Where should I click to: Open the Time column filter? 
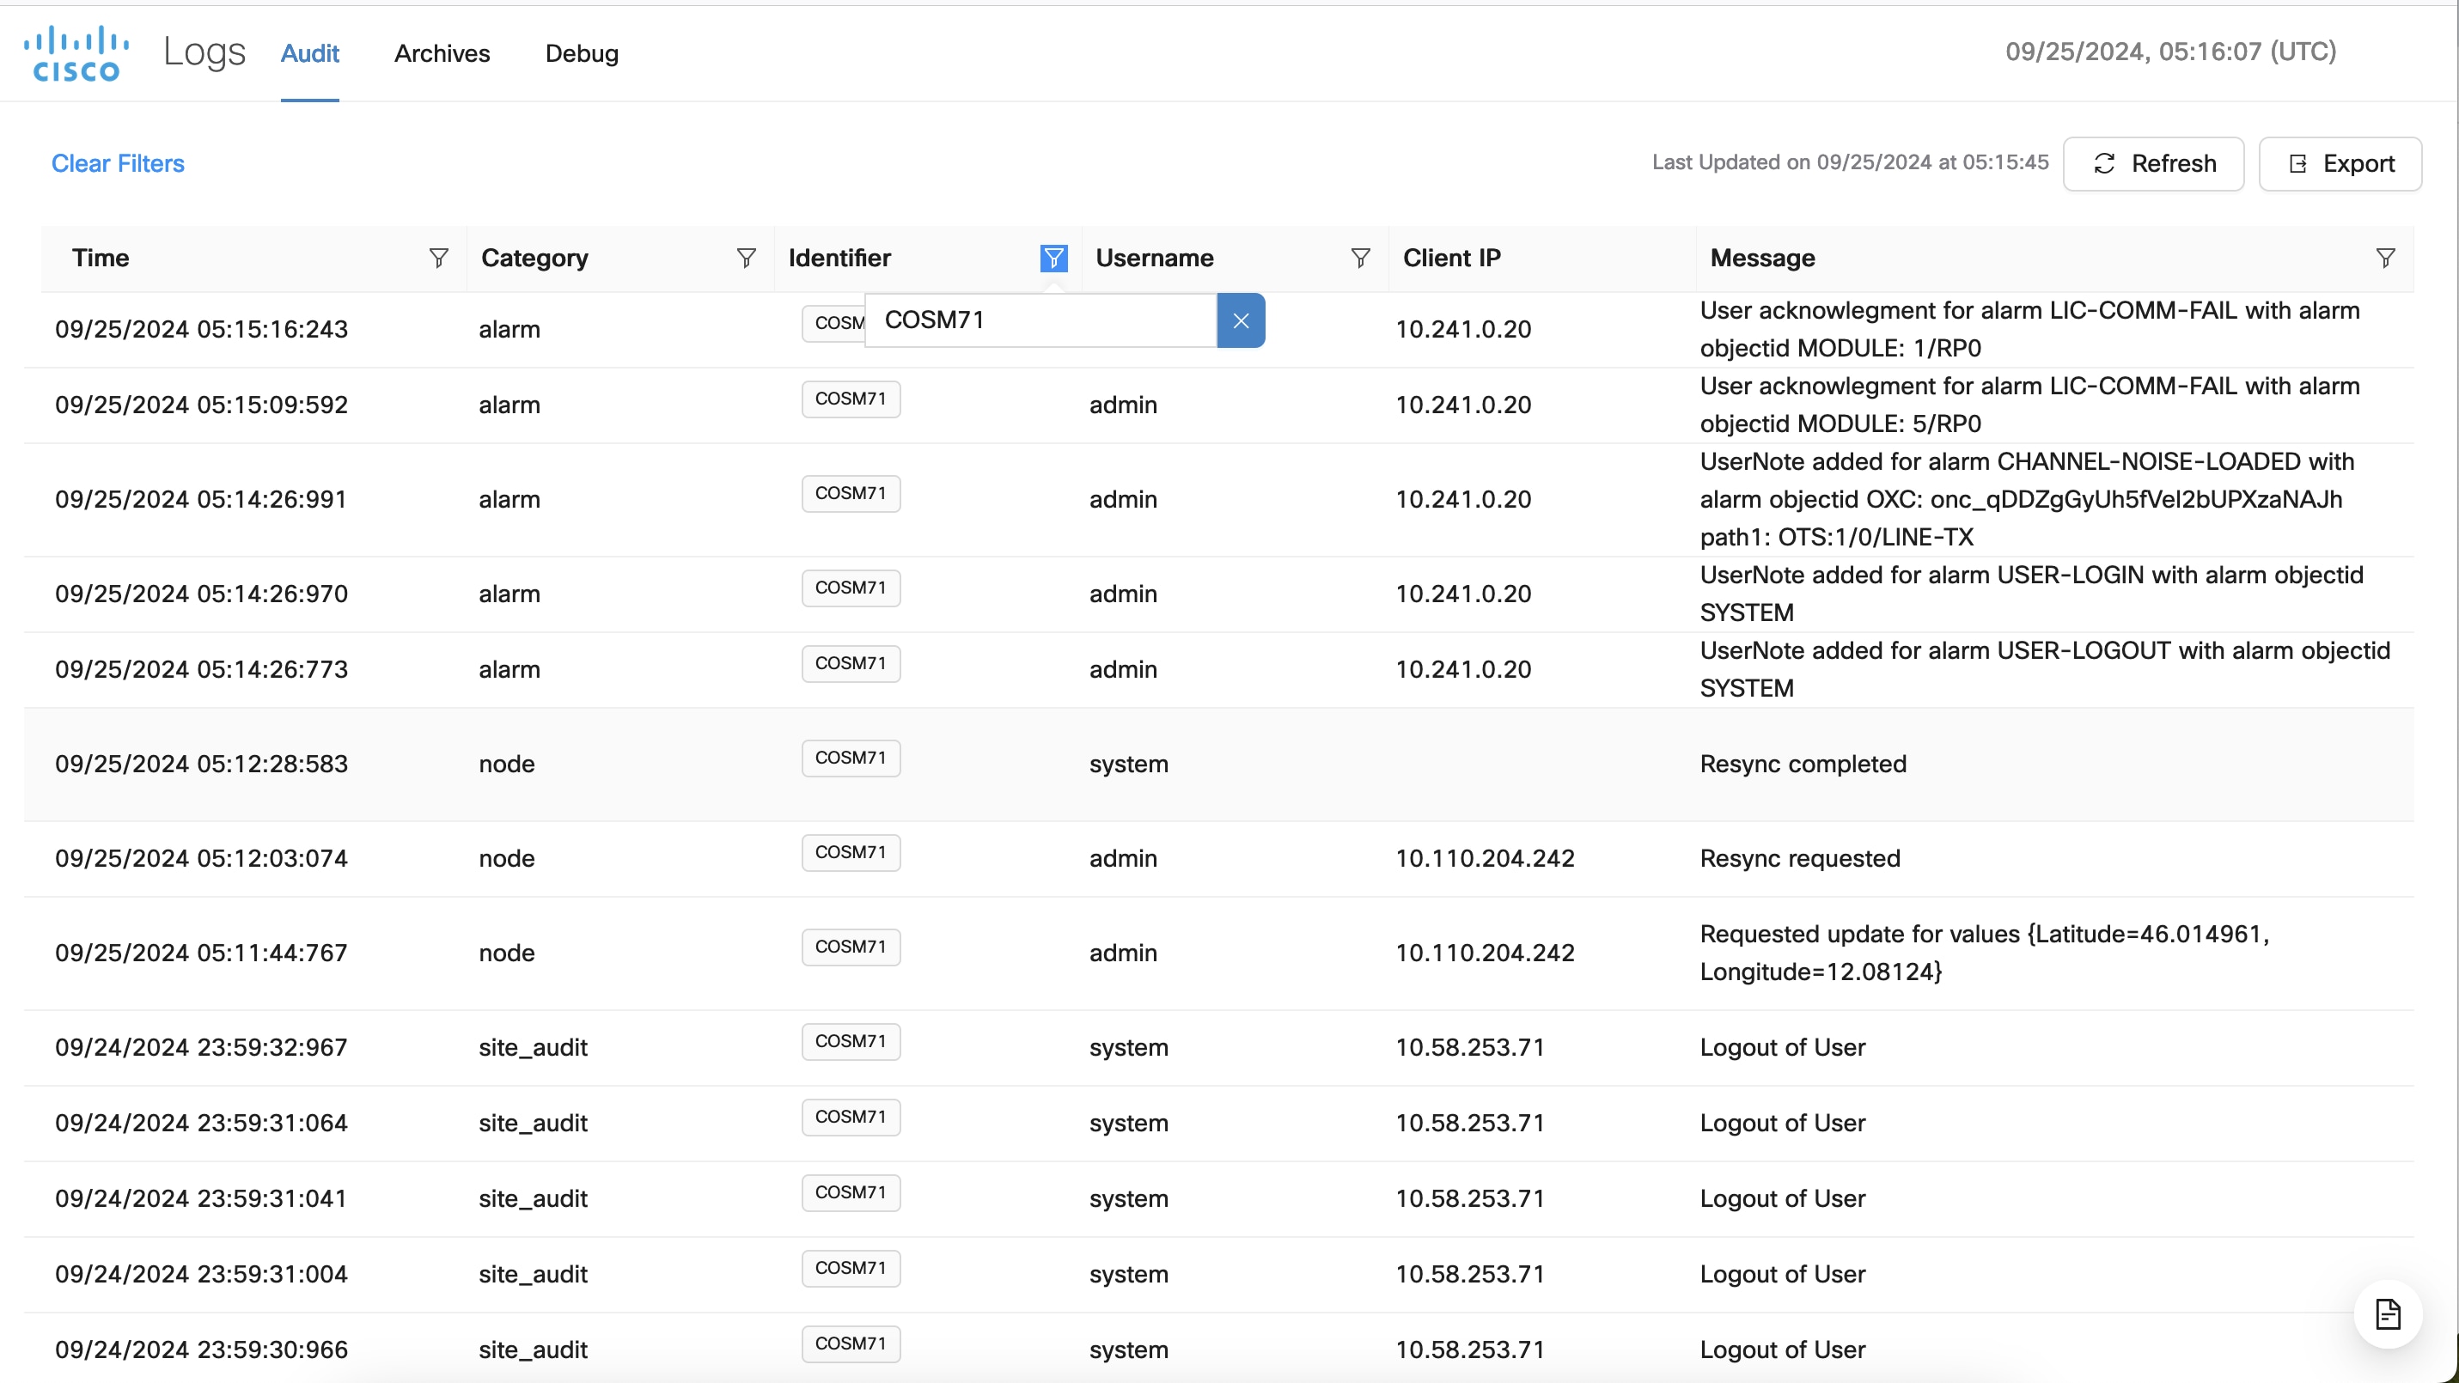(x=438, y=258)
